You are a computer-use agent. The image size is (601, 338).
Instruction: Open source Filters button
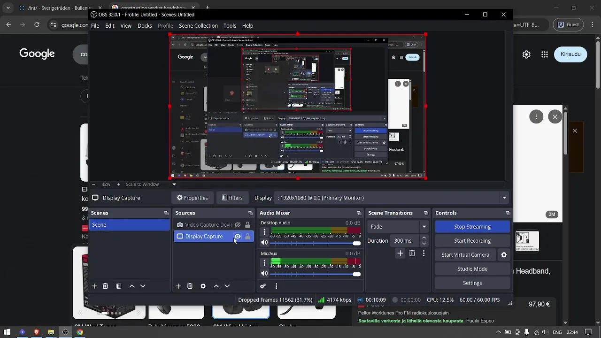point(232,198)
